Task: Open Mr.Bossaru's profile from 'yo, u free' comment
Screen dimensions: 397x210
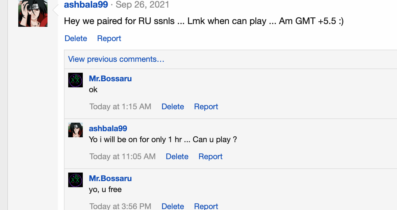Action: 110,178
